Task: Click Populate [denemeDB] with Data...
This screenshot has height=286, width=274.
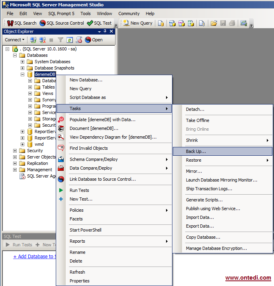Action: pyautogui.click(x=114, y=120)
